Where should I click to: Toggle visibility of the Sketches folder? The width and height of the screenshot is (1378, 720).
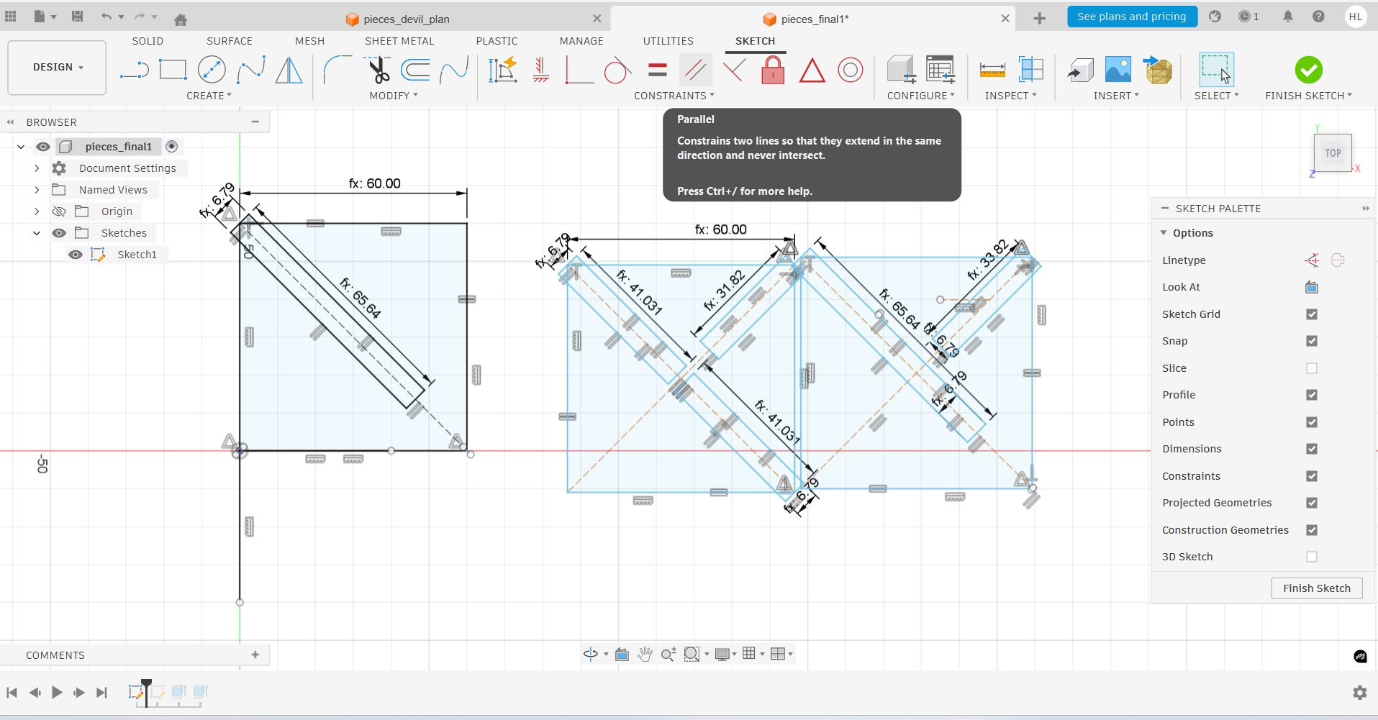pos(59,233)
